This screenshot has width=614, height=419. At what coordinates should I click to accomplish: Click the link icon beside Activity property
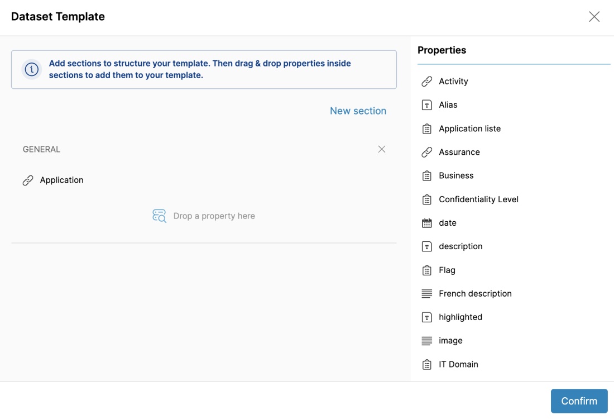click(x=427, y=82)
